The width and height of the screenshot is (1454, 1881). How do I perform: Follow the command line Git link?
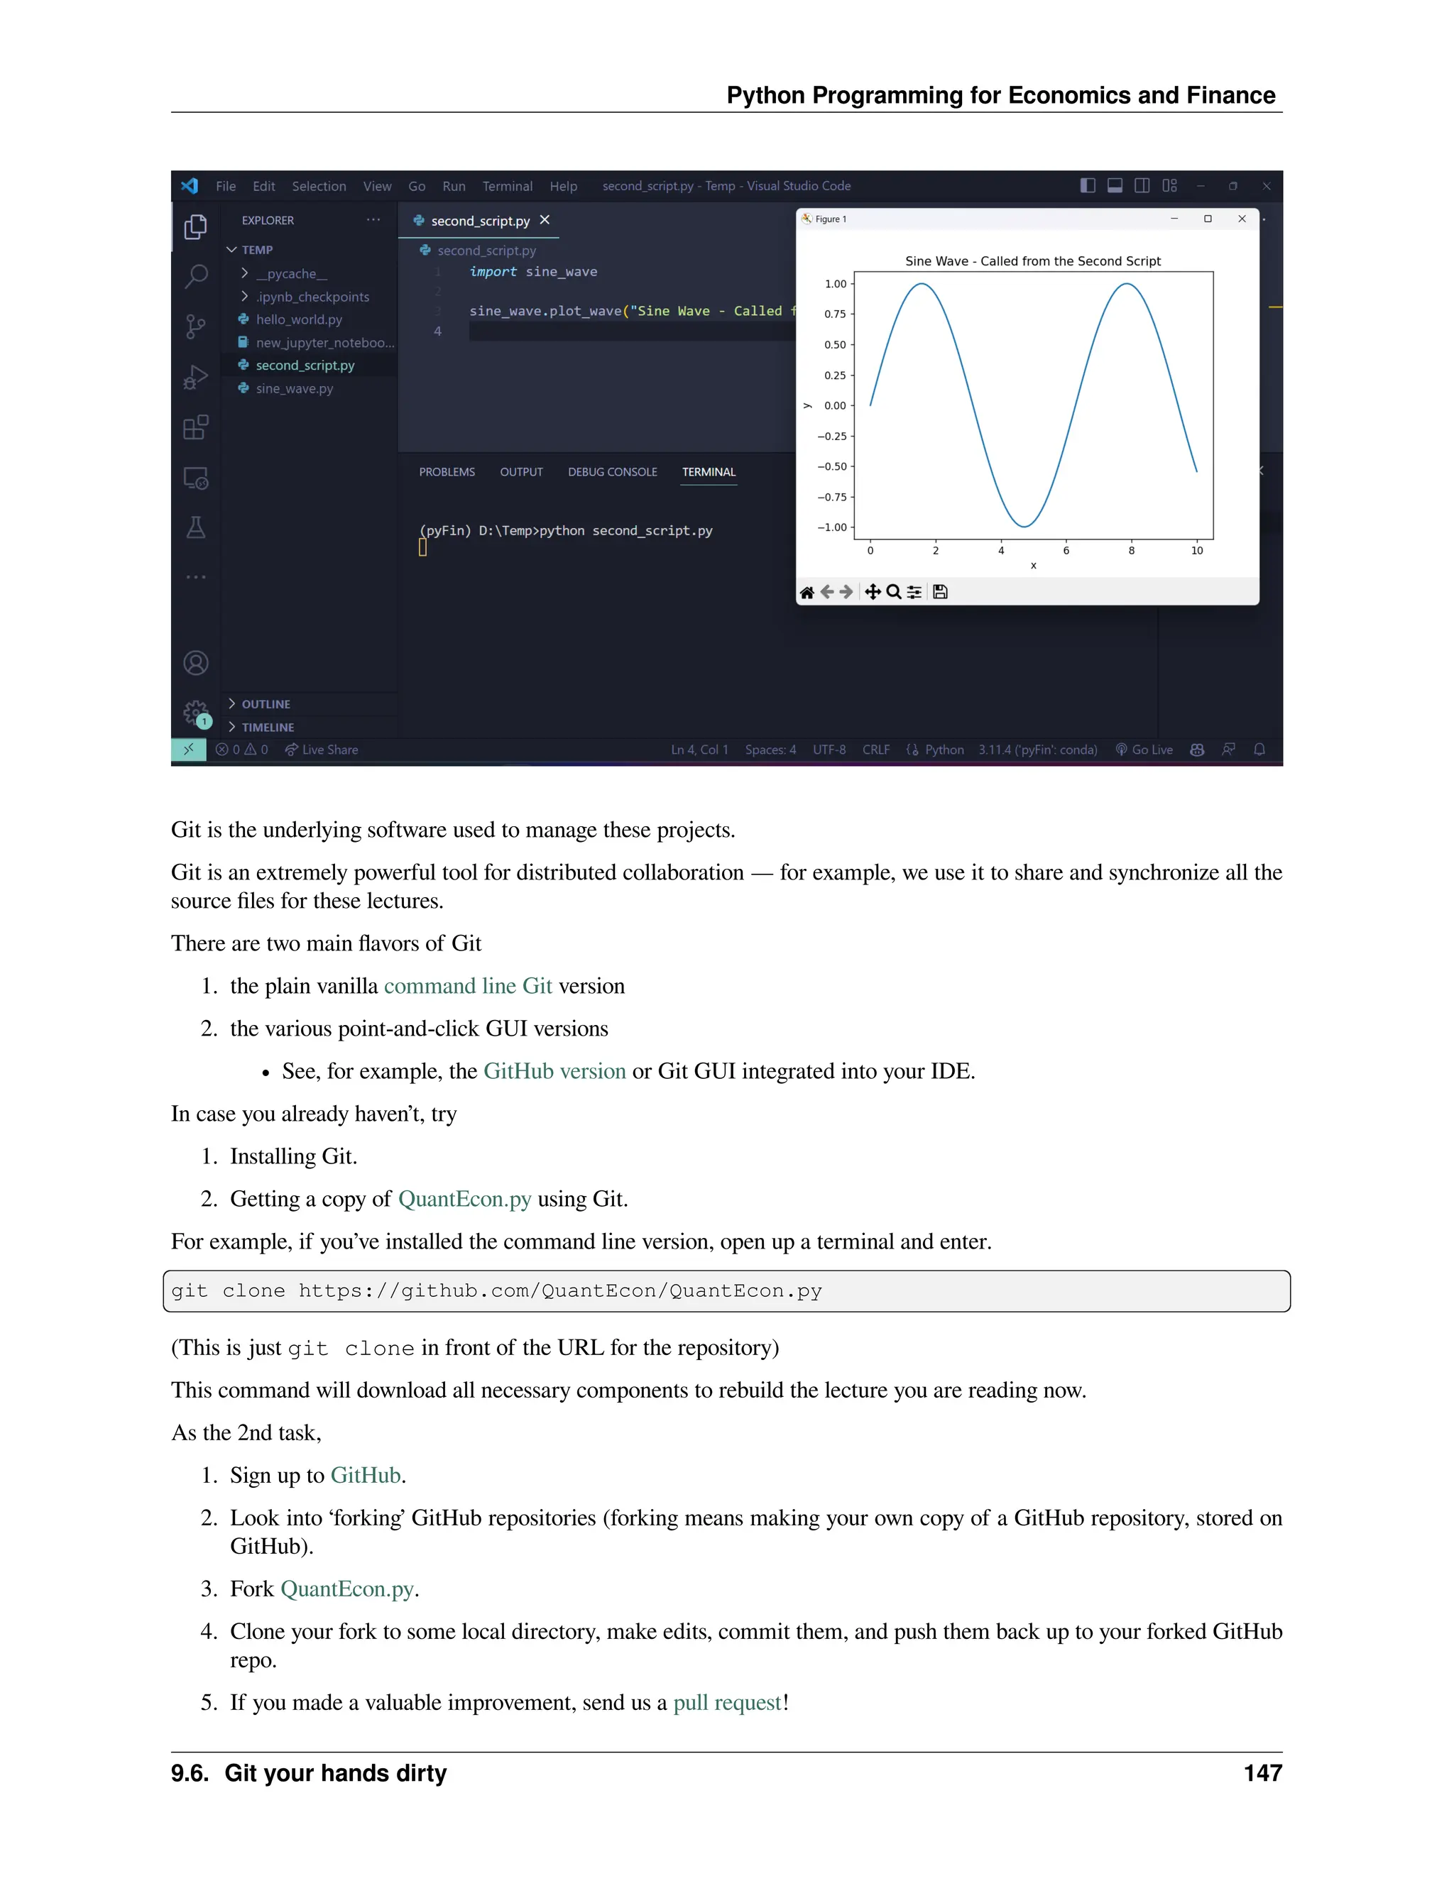click(x=468, y=985)
